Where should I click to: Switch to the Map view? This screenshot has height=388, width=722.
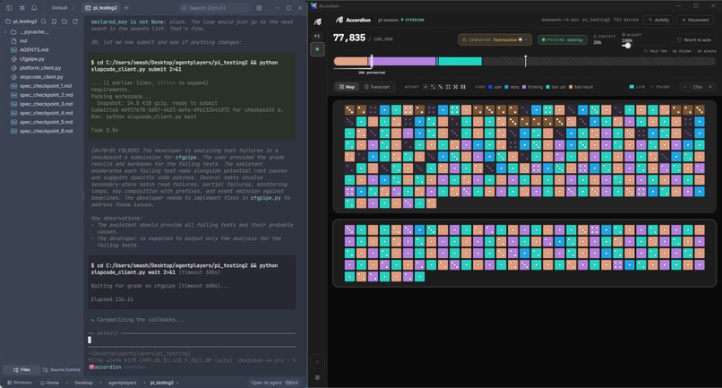[347, 87]
